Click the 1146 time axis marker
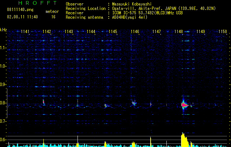 coord(135,31)
